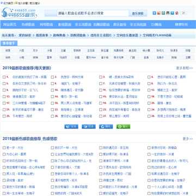Viewport: 196px width, 196px height.
Task: Open the 网站首页 navigation item
Action: point(10,24)
